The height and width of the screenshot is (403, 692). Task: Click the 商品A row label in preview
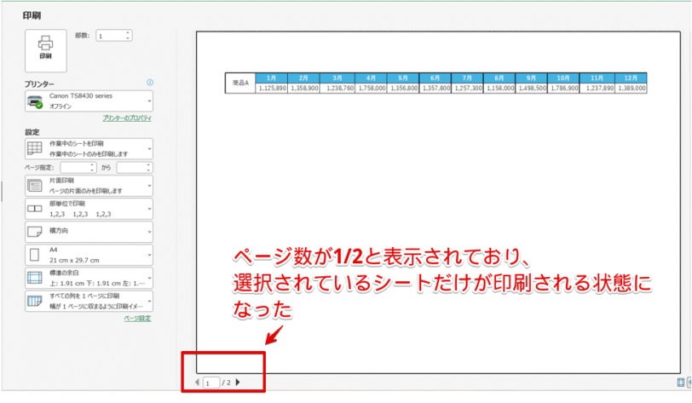[240, 83]
